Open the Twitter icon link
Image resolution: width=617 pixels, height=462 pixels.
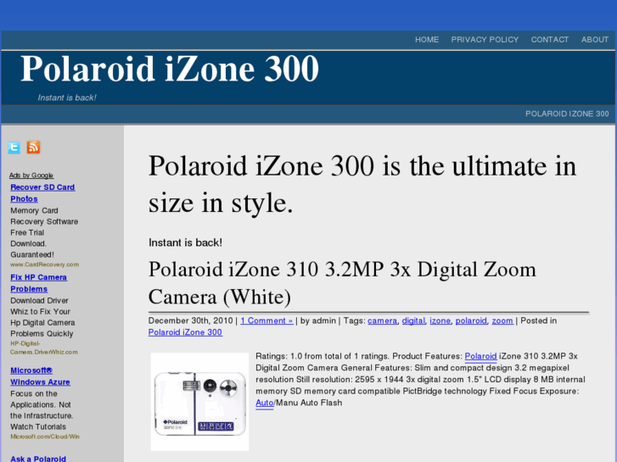(x=14, y=148)
